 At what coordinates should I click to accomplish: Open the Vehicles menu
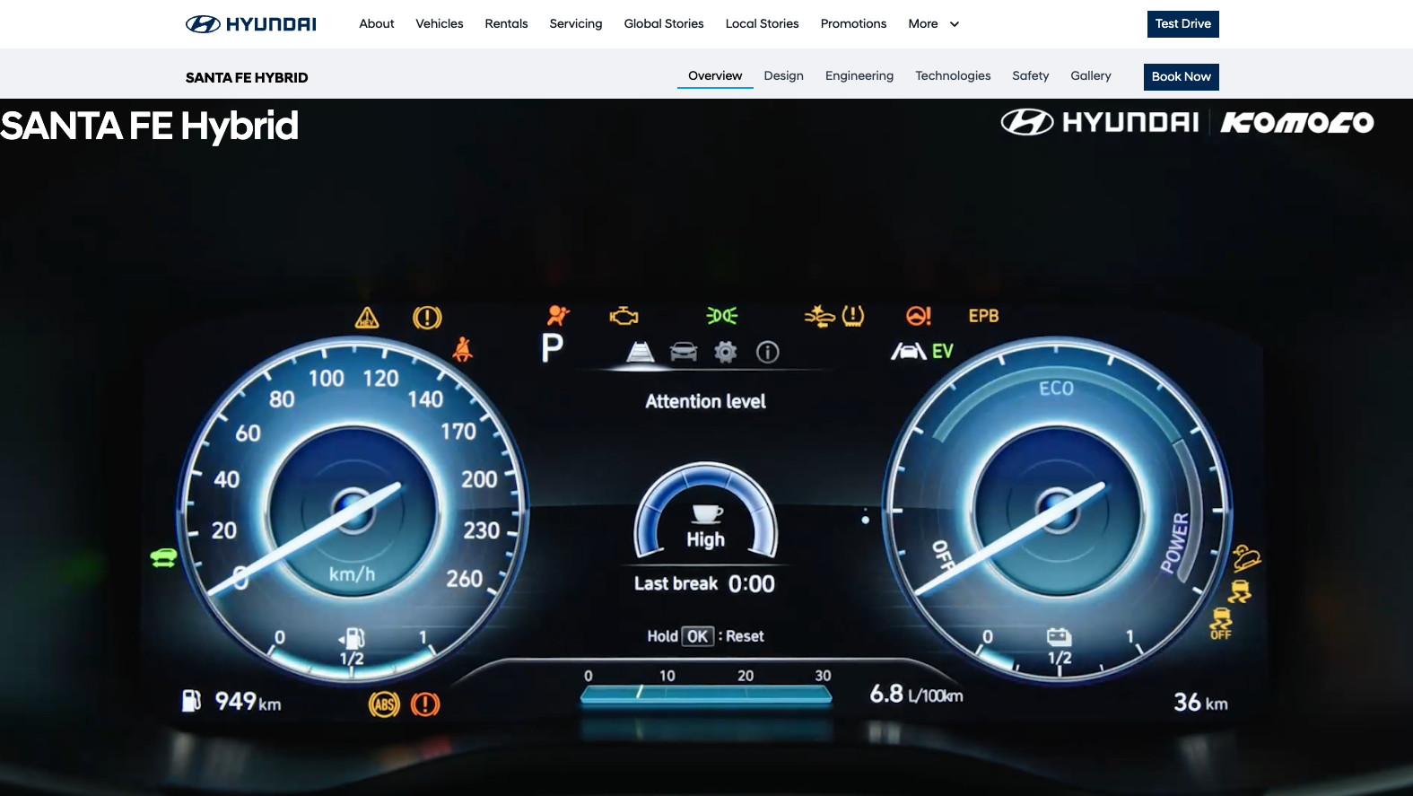click(x=439, y=24)
